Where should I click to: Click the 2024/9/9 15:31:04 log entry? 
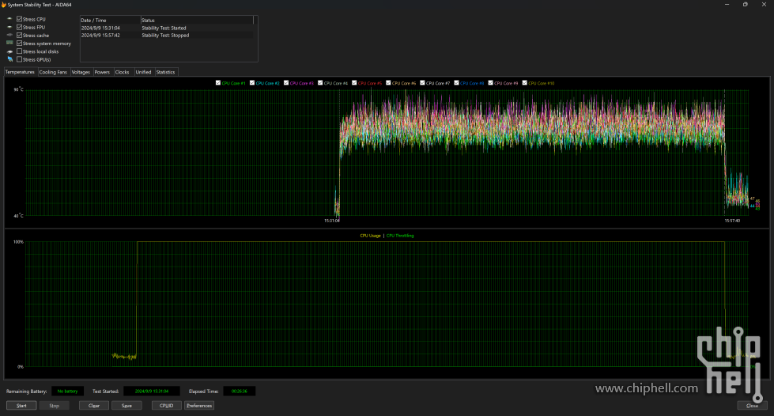[x=100, y=28]
